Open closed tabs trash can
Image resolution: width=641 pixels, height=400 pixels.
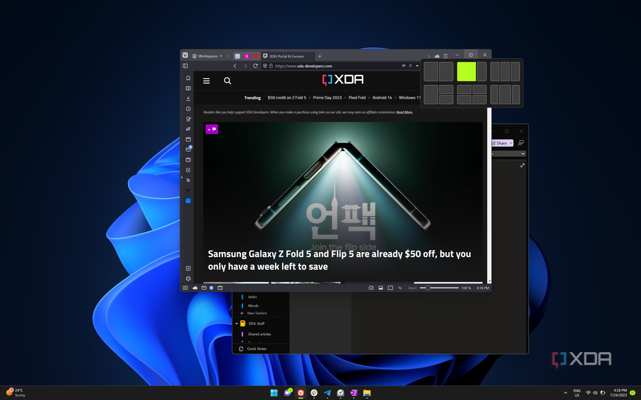click(445, 56)
